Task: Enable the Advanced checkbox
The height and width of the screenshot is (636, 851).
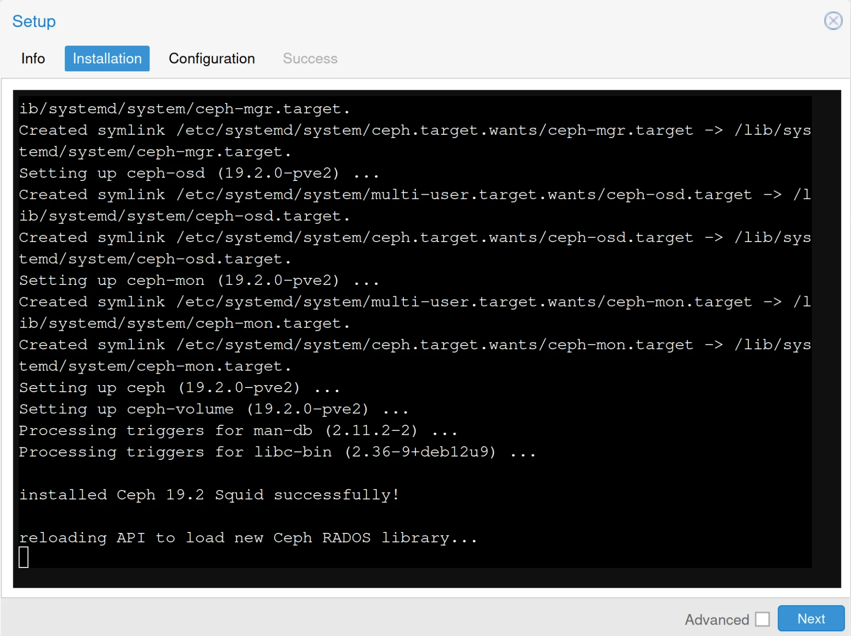Action: pyautogui.click(x=763, y=619)
